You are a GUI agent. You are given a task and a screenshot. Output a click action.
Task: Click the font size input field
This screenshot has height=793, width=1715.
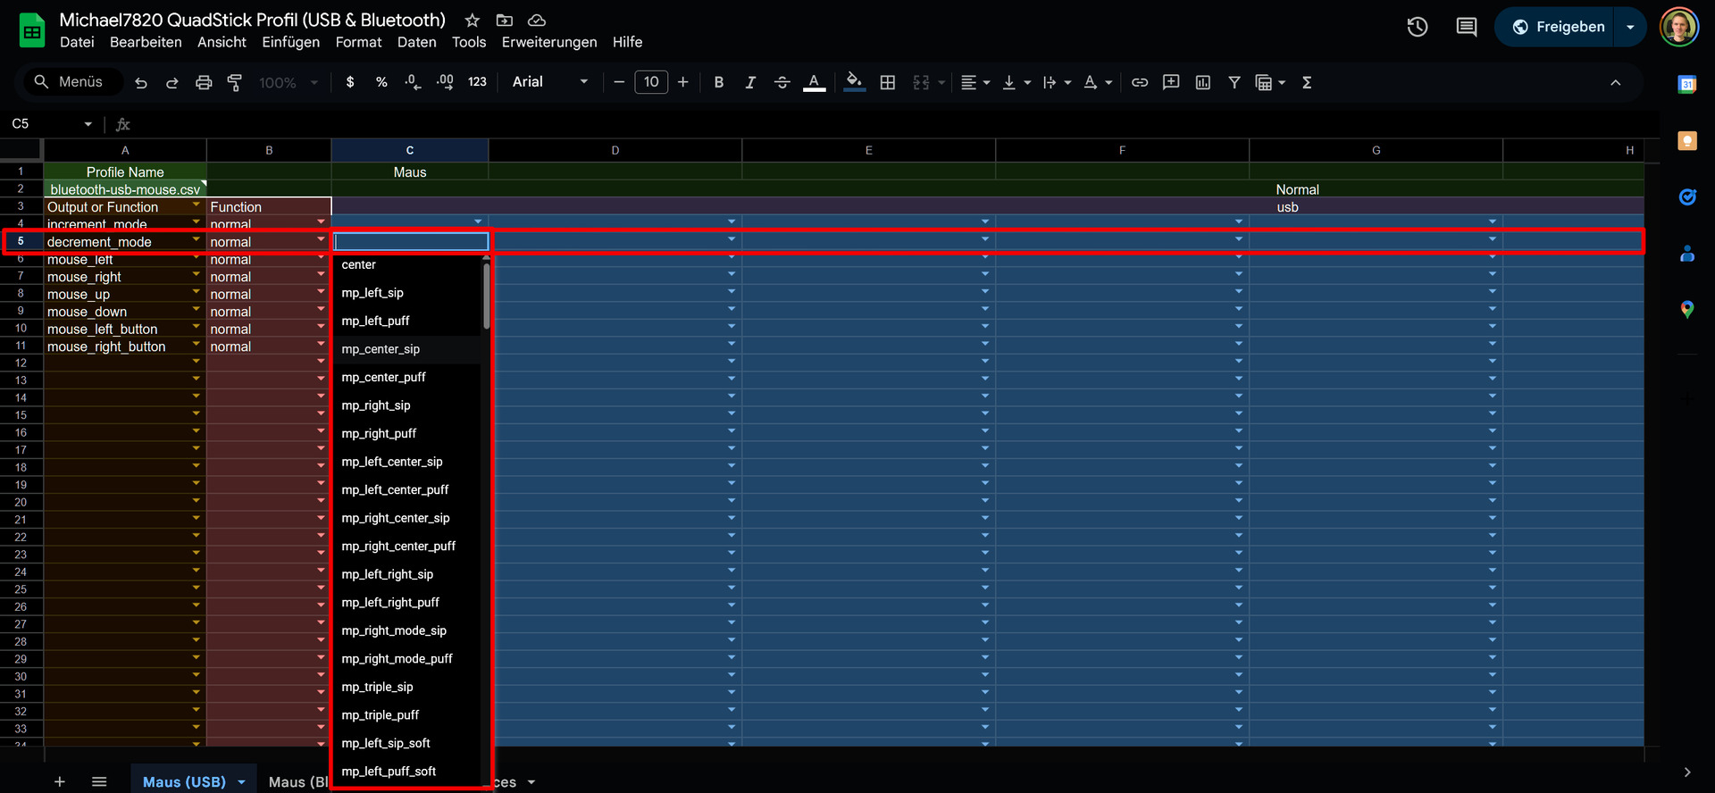coord(651,82)
